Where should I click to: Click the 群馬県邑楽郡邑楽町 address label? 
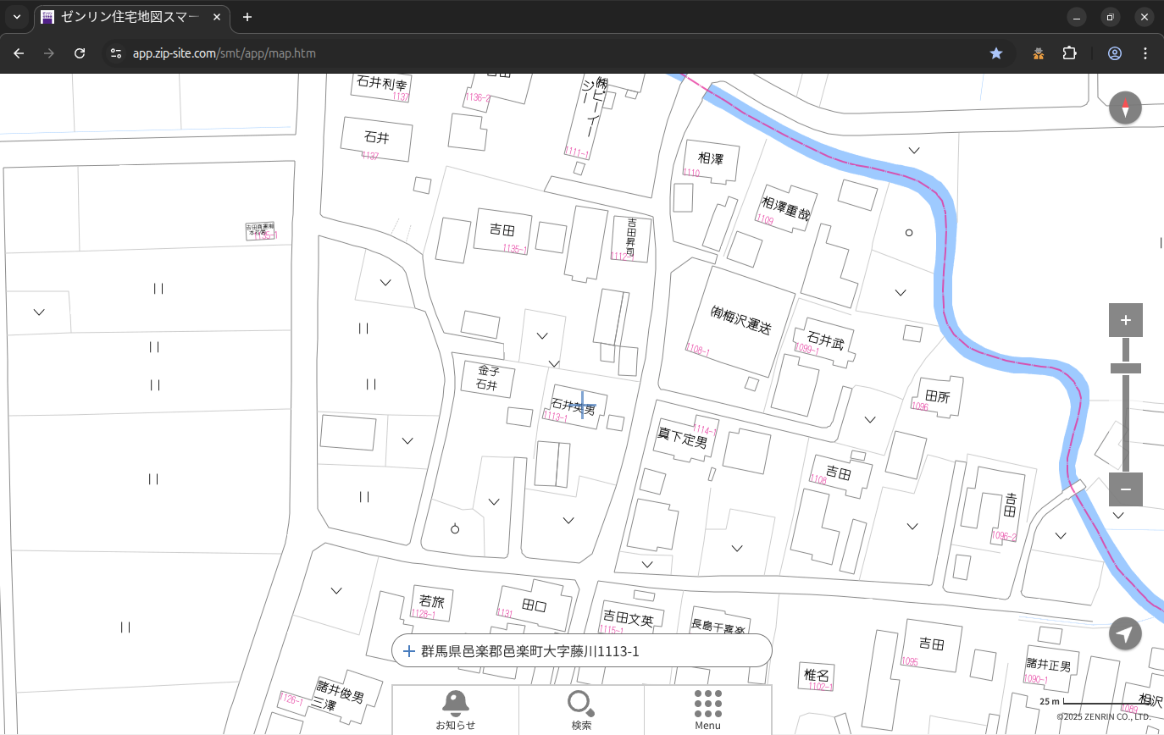[x=529, y=651]
